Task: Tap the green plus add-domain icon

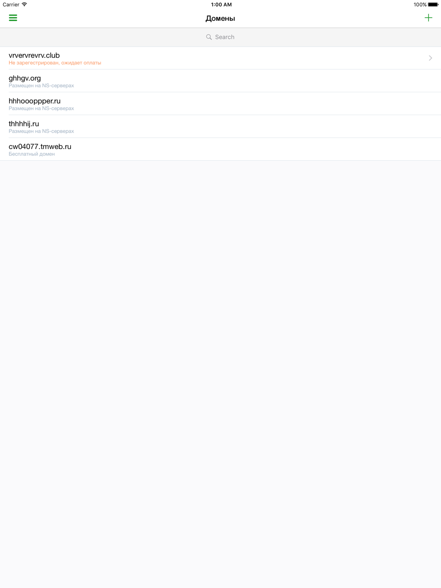Action: pyautogui.click(x=428, y=18)
